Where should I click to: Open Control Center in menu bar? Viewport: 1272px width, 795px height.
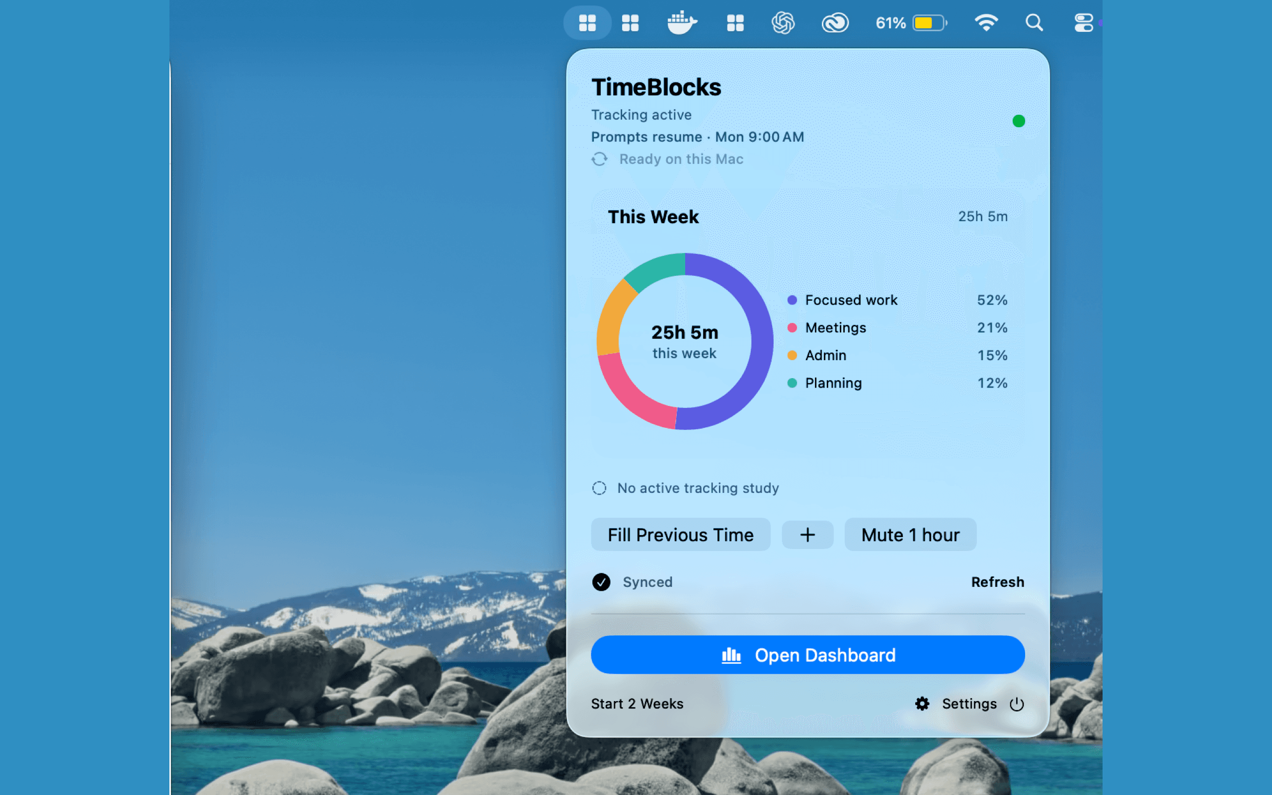1083,23
